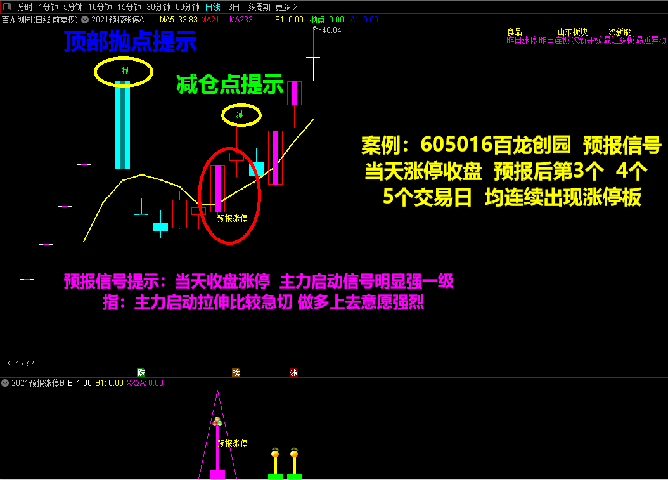Expand the 更多 periods menu
The image size is (668, 480).
click(286, 7)
